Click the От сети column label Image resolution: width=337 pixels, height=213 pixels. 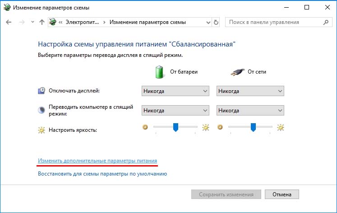pos(257,72)
